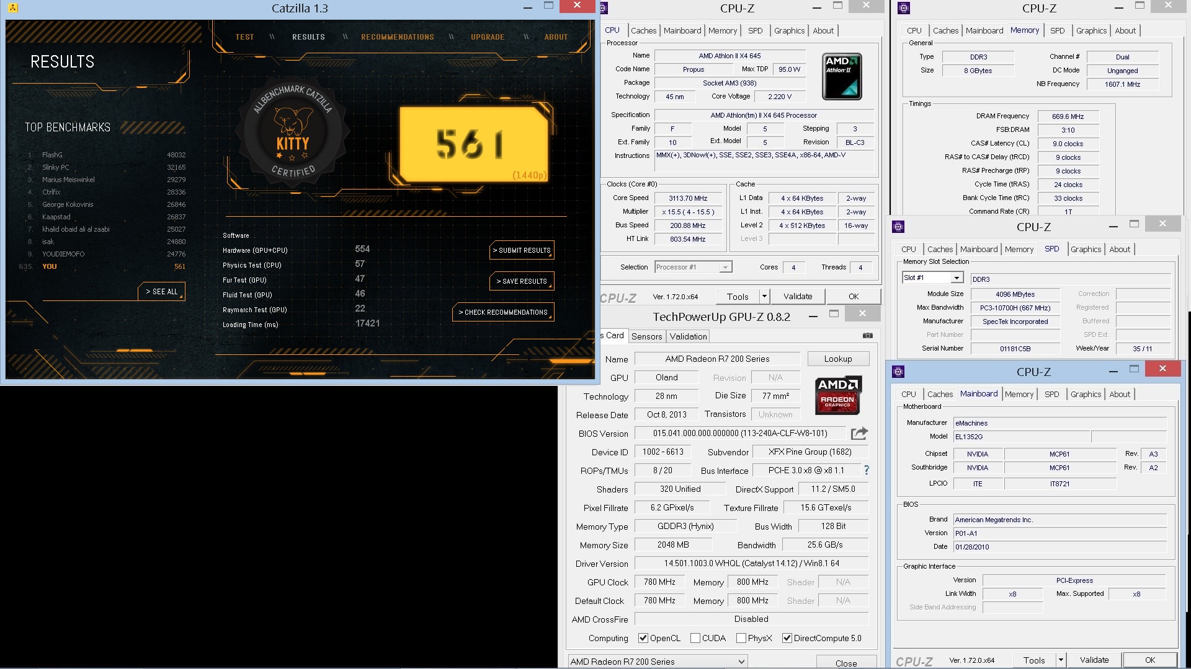Click the Oland GPU name field
This screenshot has width=1191, height=669.
pyautogui.click(x=666, y=377)
